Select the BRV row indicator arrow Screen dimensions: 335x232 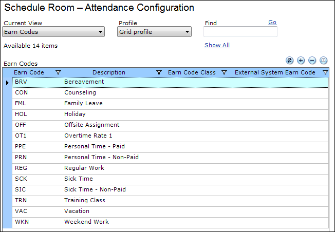click(8, 83)
